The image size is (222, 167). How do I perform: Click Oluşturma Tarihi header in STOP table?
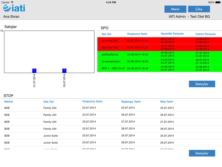[x=92, y=101]
